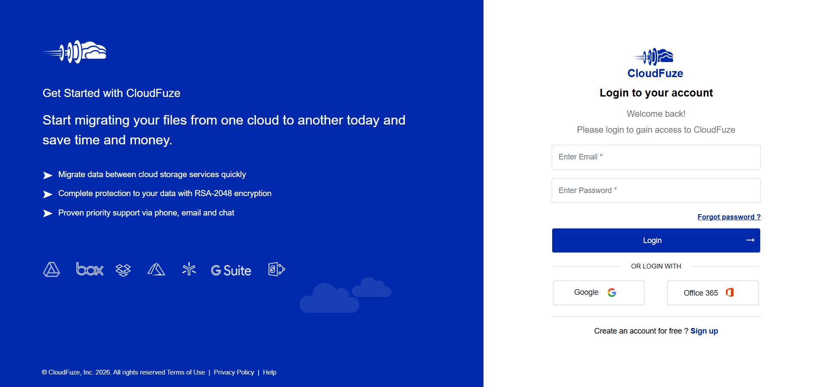This screenshot has width=828, height=387.
Task: Open the Help link in footer
Action: [x=269, y=372]
